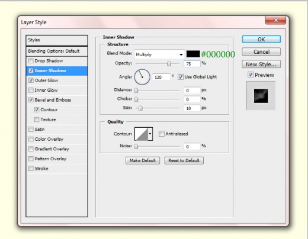Select the Inner Glow style label
308x239 pixels.
pyautogui.click(x=46, y=90)
